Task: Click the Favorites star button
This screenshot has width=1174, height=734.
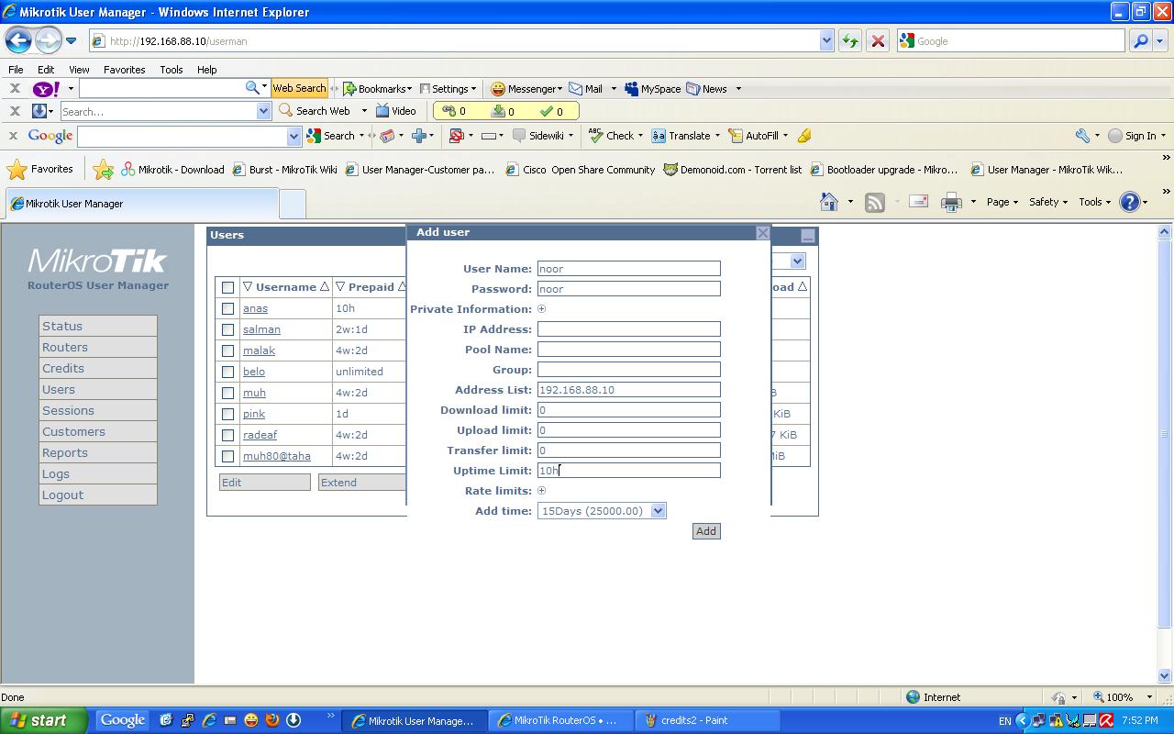Action: coord(40,170)
